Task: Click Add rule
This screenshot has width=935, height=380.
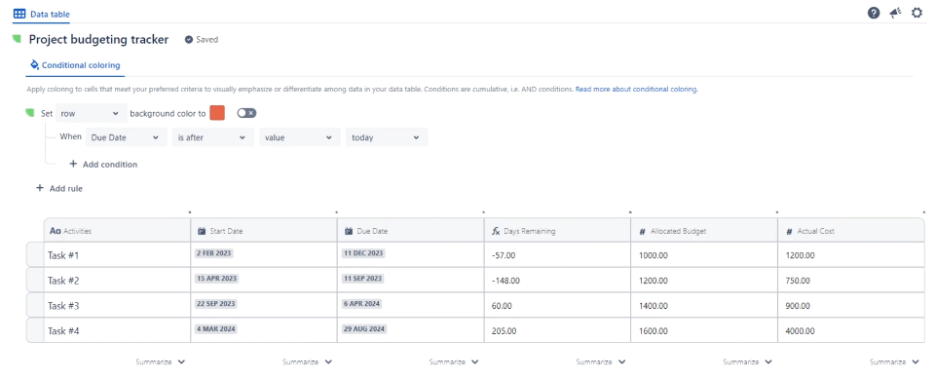Action: click(59, 188)
